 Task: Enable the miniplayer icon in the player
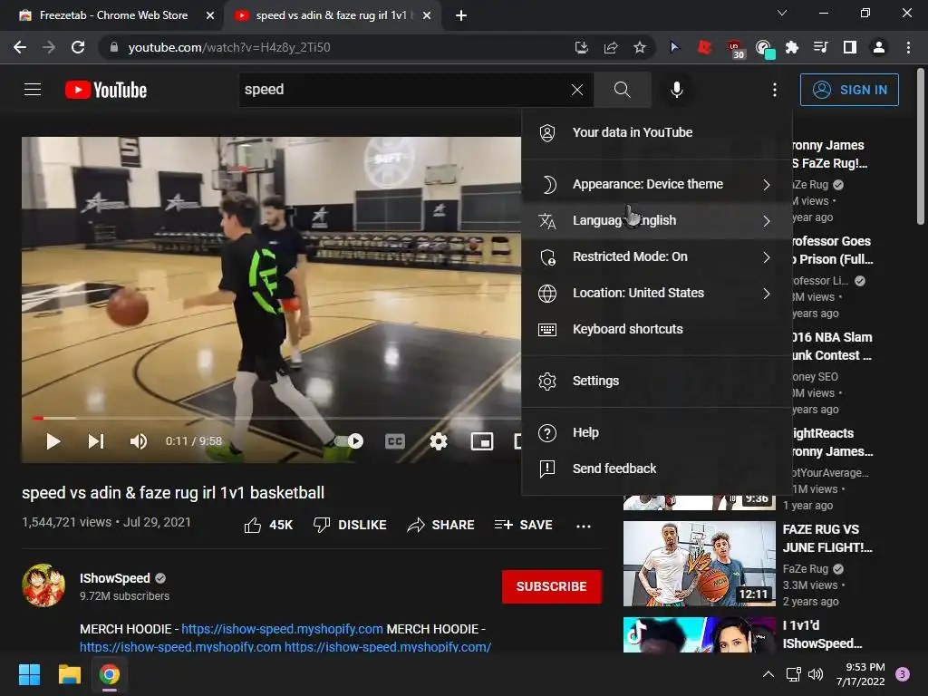click(482, 441)
